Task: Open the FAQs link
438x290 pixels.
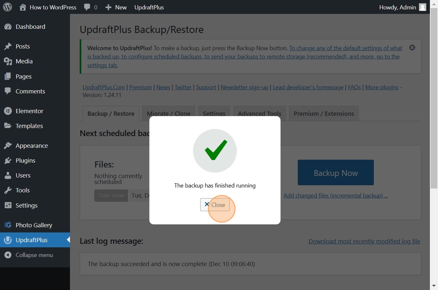Action: [354, 87]
